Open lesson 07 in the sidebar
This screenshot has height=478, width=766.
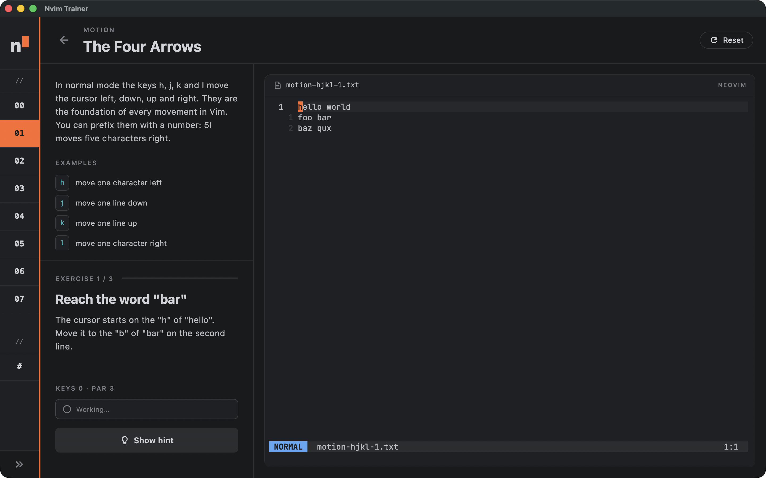(19, 299)
